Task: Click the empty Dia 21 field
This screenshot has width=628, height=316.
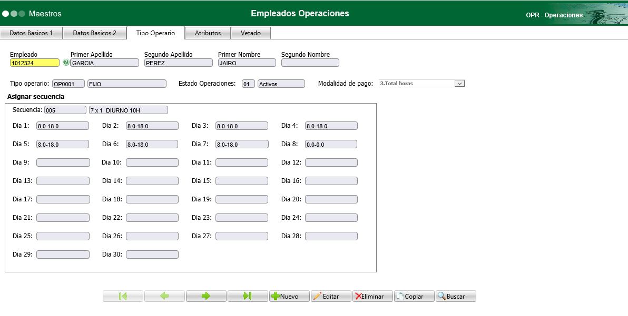Action: click(x=63, y=218)
